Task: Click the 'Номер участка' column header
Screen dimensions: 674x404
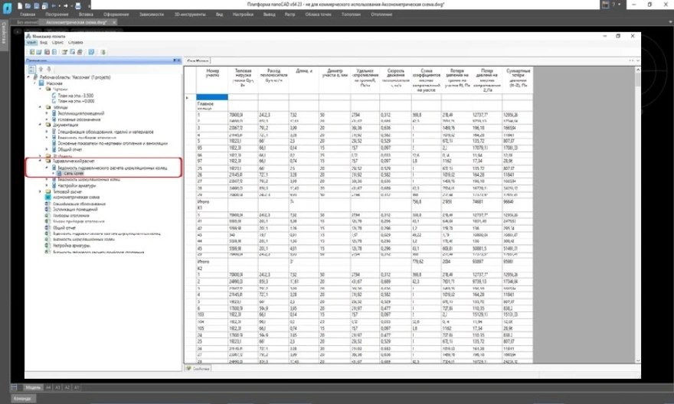Action: pyautogui.click(x=212, y=75)
